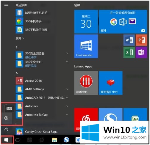150x145 pixels.
Task: Click the # letter group header
Action: click(x=17, y=47)
